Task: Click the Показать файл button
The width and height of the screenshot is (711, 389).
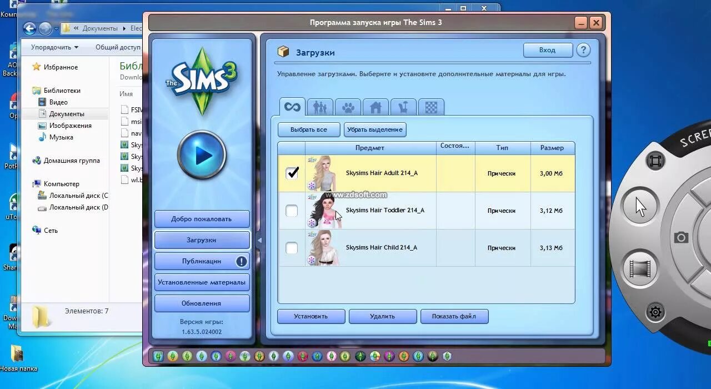Action: pos(454,316)
